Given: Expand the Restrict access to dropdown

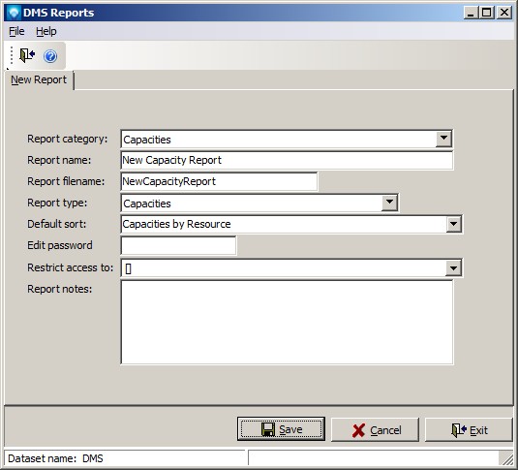Looking at the screenshot, I should click(x=453, y=267).
